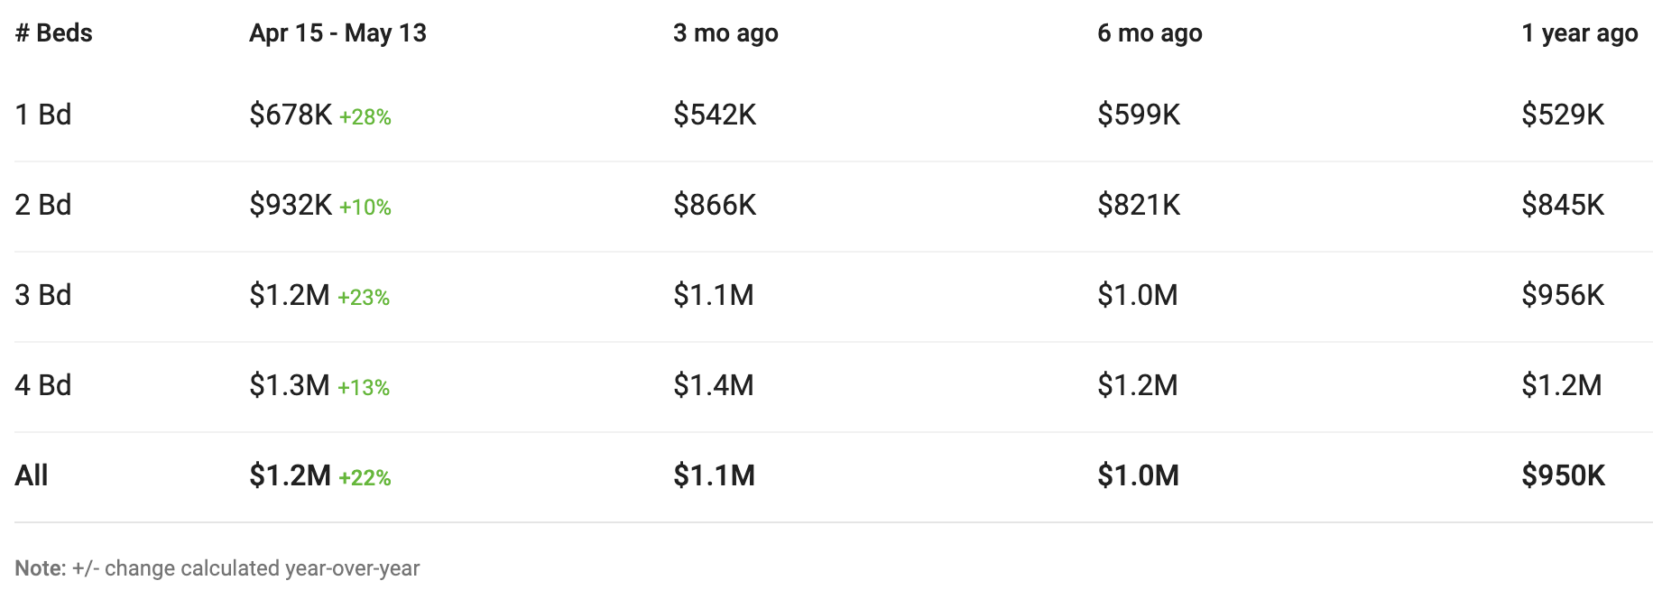Click the +23% change indicator
Viewport: 1653px width, 590px height.
tap(364, 298)
